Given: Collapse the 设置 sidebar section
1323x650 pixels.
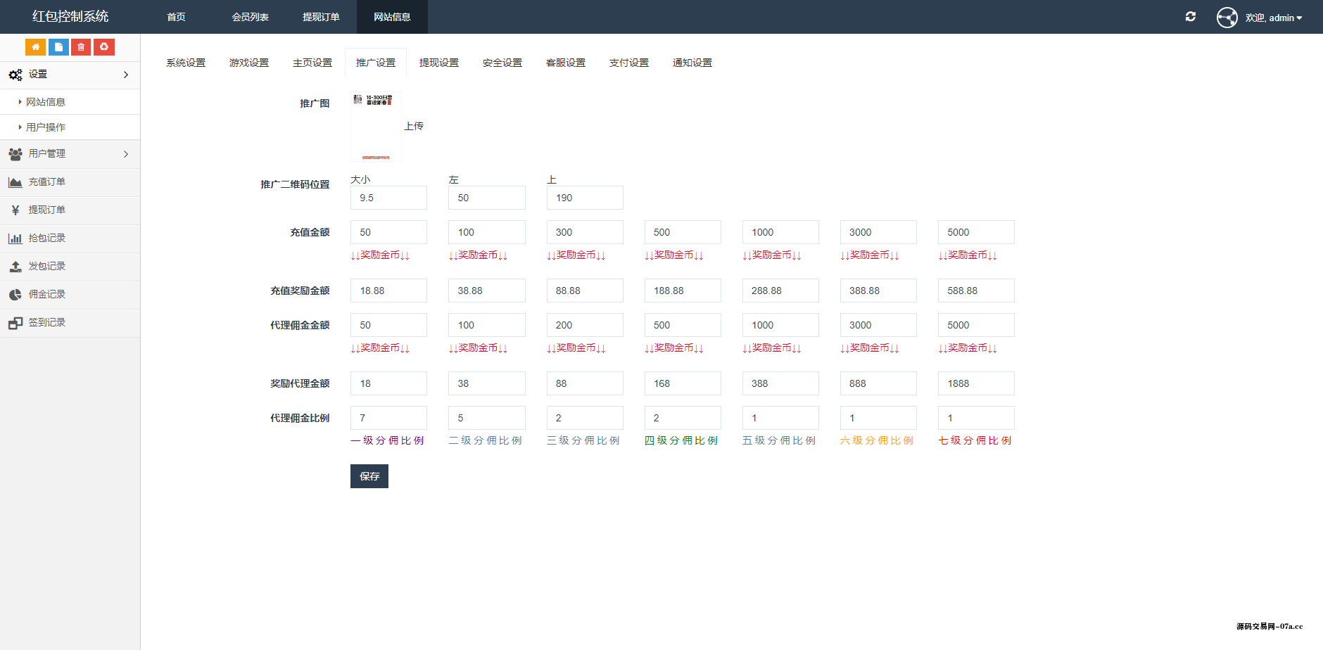Looking at the screenshot, I should click(70, 75).
